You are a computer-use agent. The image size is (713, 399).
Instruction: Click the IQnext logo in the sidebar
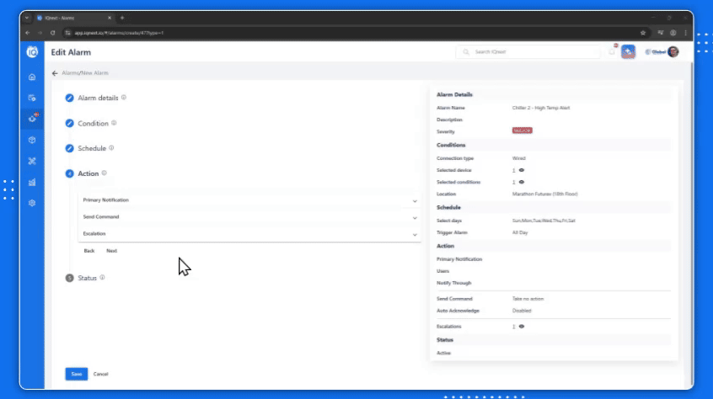point(32,52)
